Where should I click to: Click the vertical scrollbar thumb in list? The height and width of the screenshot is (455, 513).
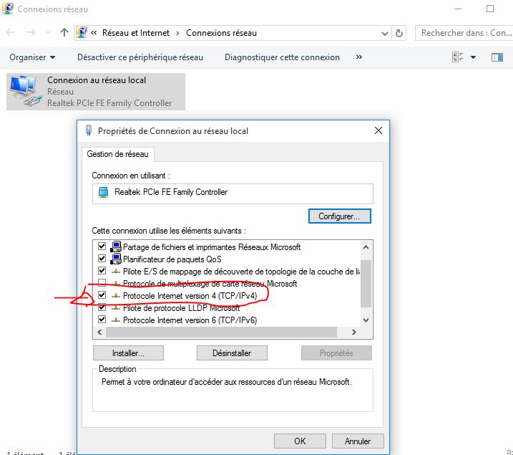pyautogui.click(x=366, y=284)
